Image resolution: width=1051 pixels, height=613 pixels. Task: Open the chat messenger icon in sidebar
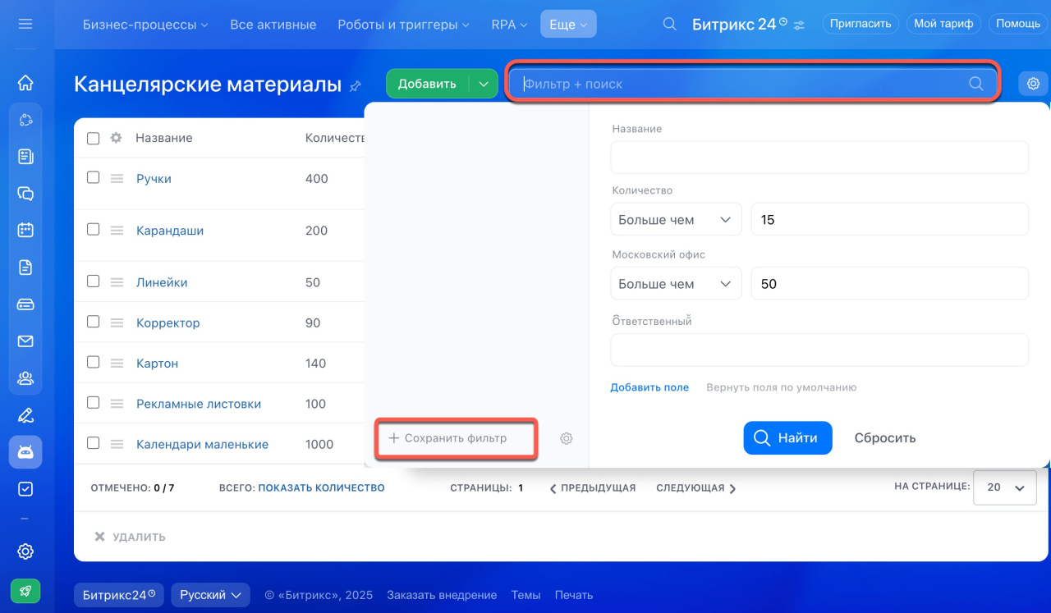pyautogui.click(x=25, y=194)
